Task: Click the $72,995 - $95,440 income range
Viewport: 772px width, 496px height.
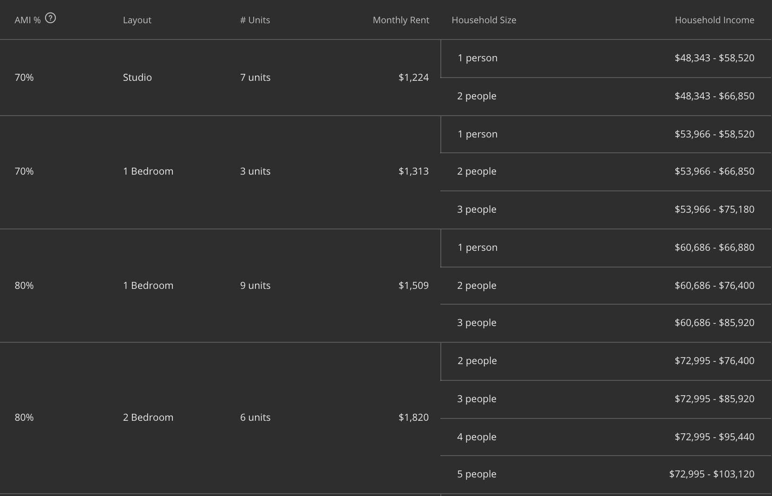Action: (x=714, y=437)
